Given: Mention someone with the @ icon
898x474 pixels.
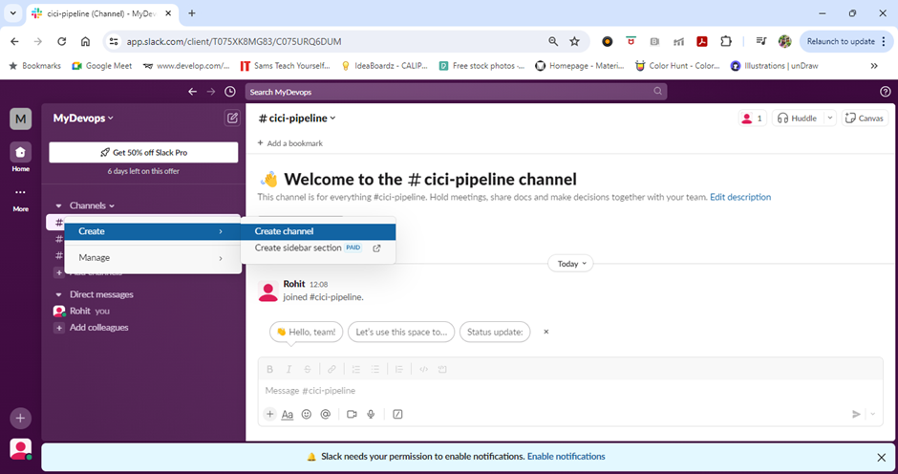Looking at the screenshot, I should click(326, 414).
